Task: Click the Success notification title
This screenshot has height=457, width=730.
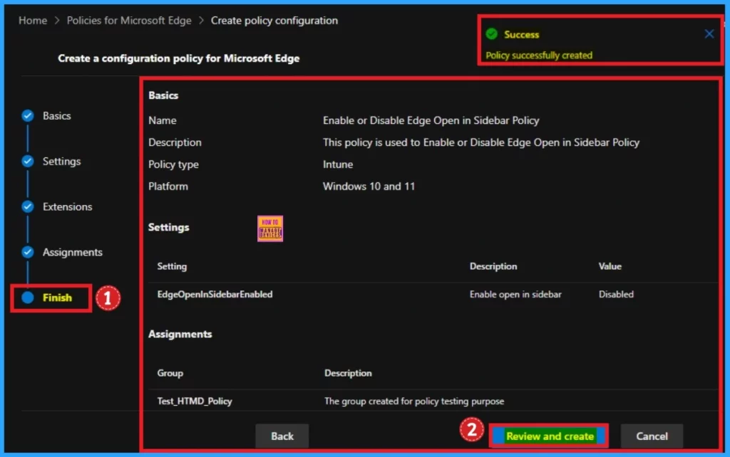Action: (521, 34)
